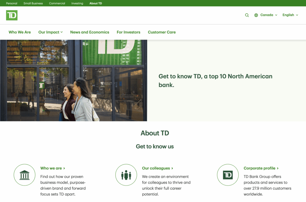306x202 pixels.
Task: Go to the Personal top tab
Action: (12, 3)
